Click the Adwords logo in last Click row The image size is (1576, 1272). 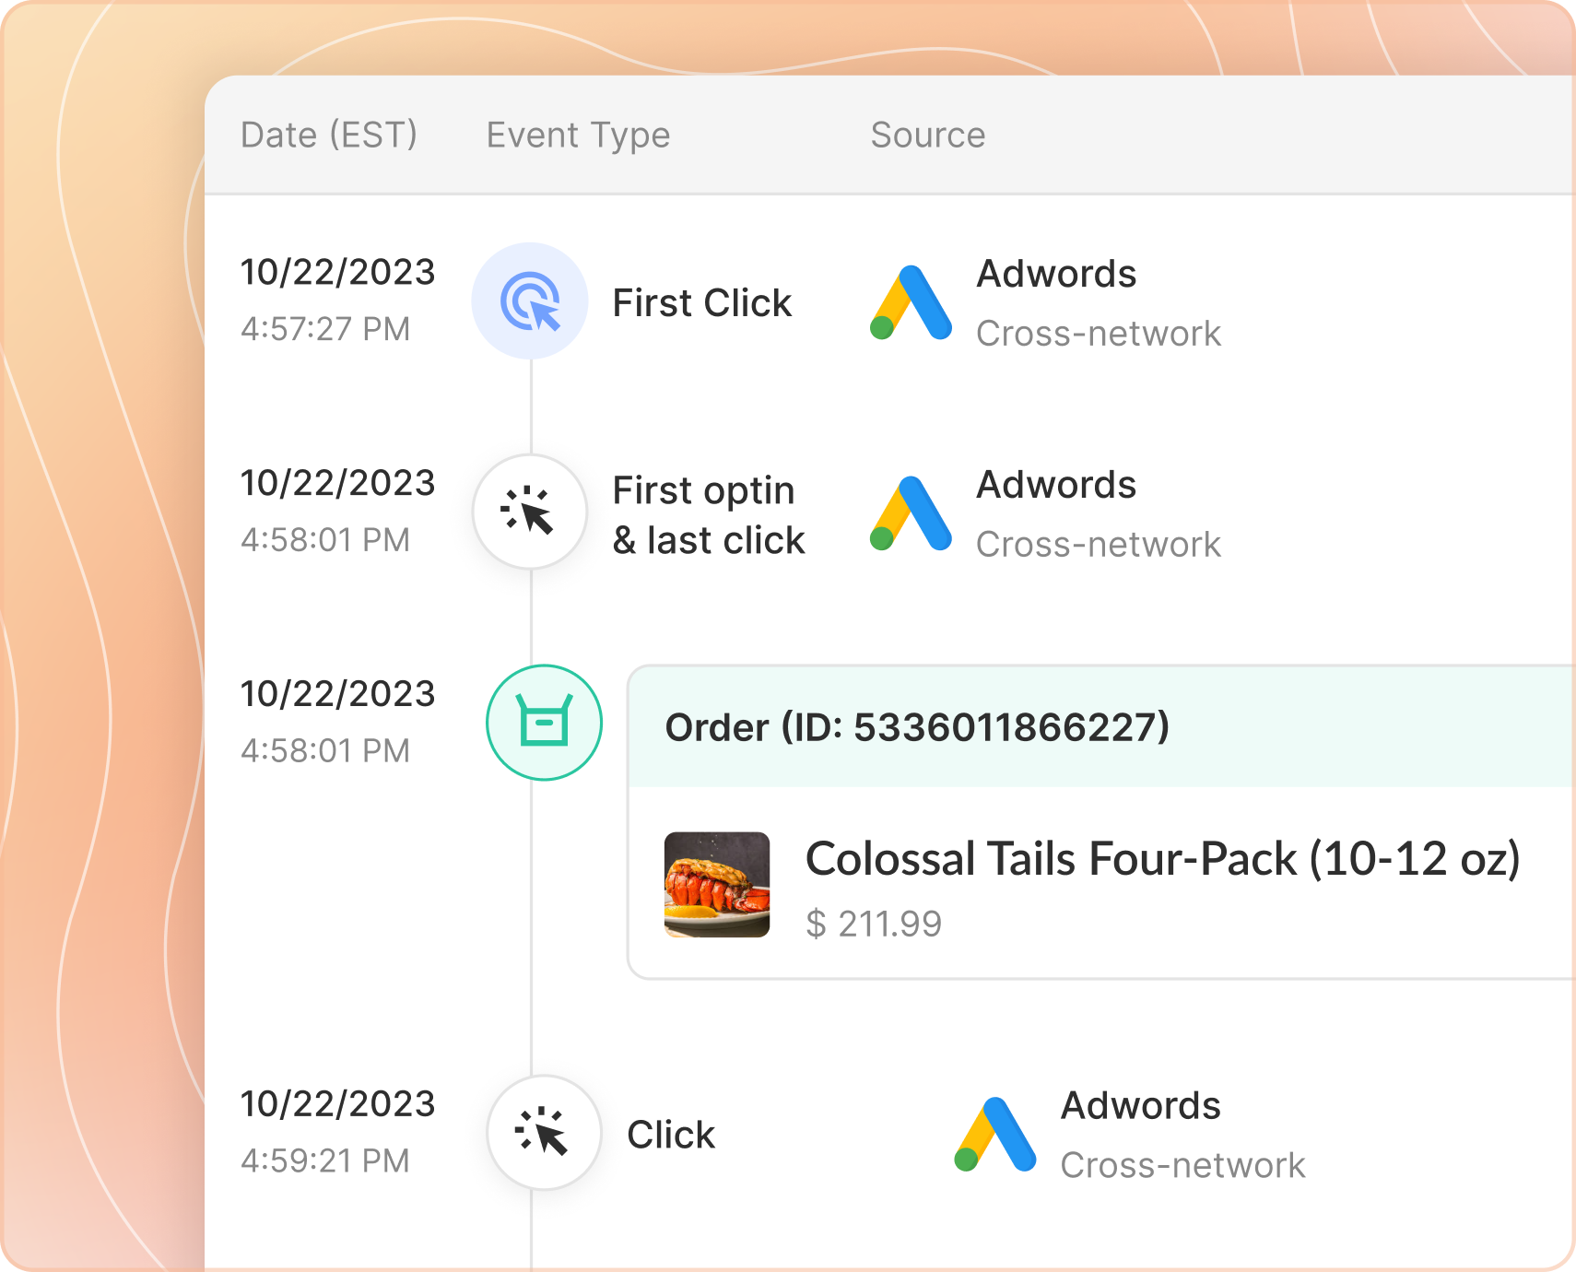coord(995,1135)
